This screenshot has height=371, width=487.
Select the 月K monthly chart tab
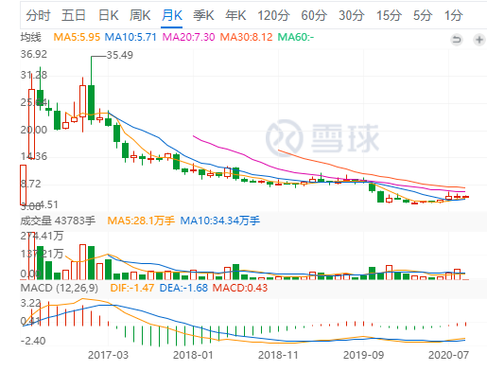point(171,15)
